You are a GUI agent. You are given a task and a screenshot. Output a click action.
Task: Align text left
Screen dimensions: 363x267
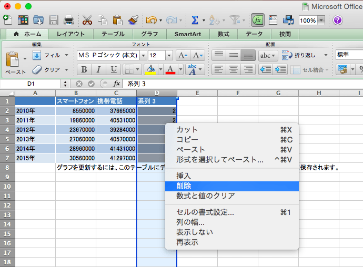[219, 69]
